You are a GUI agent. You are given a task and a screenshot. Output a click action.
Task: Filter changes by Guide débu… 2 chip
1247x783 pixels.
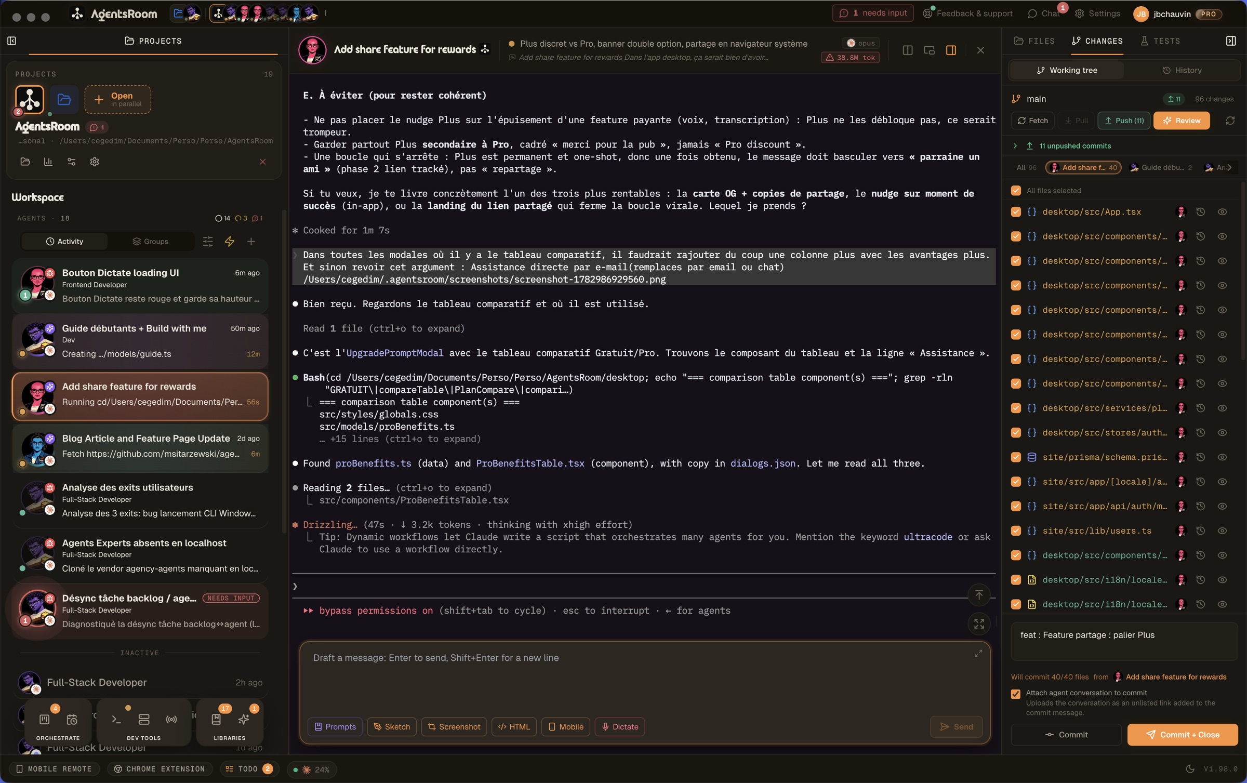tap(1160, 167)
